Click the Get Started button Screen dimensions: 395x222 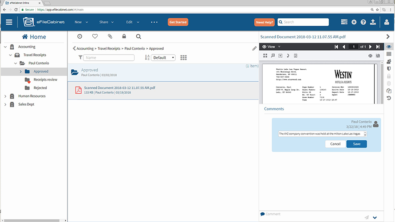(178, 22)
